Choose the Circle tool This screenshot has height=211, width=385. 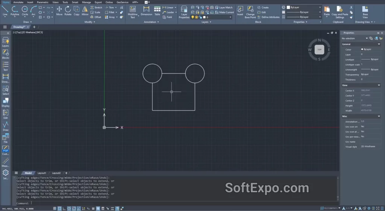point(25,11)
